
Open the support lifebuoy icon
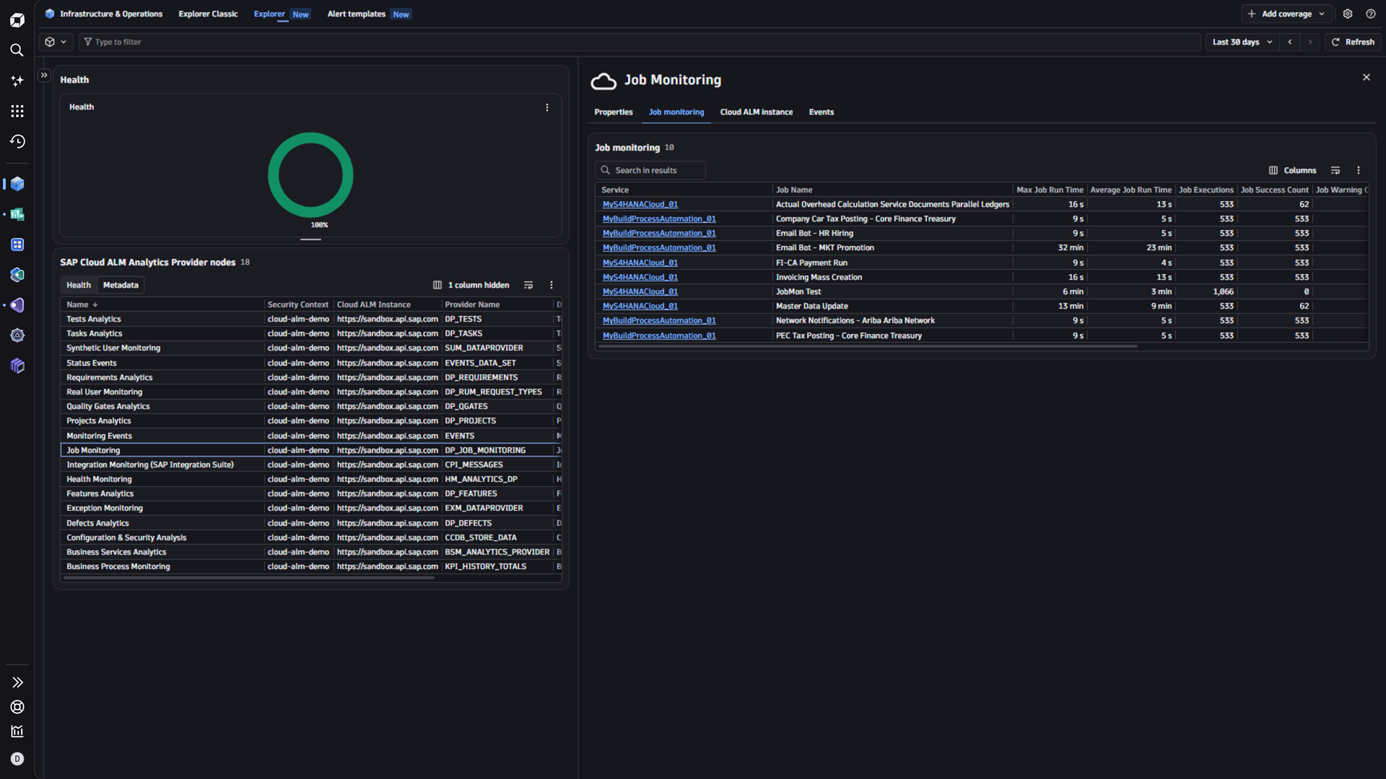(x=17, y=707)
